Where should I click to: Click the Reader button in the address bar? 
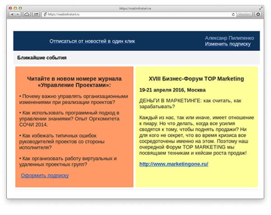(244, 14)
